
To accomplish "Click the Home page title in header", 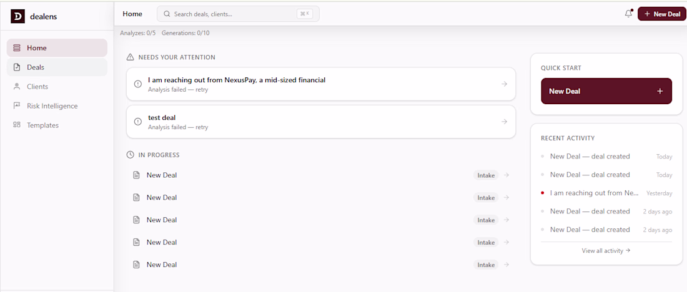I will (x=132, y=14).
